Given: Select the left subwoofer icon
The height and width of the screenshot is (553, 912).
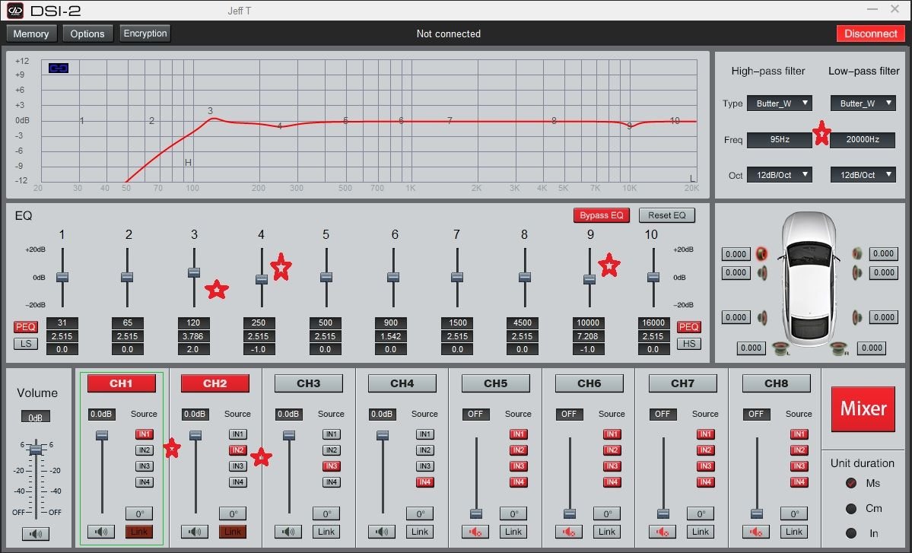Looking at the screenshot, I should click(779, 348).
